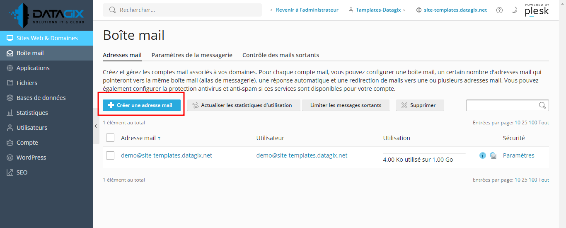Screen dimensions: 566x228
Task: Open the SEO section in sidebar
Action: [22, 172]
